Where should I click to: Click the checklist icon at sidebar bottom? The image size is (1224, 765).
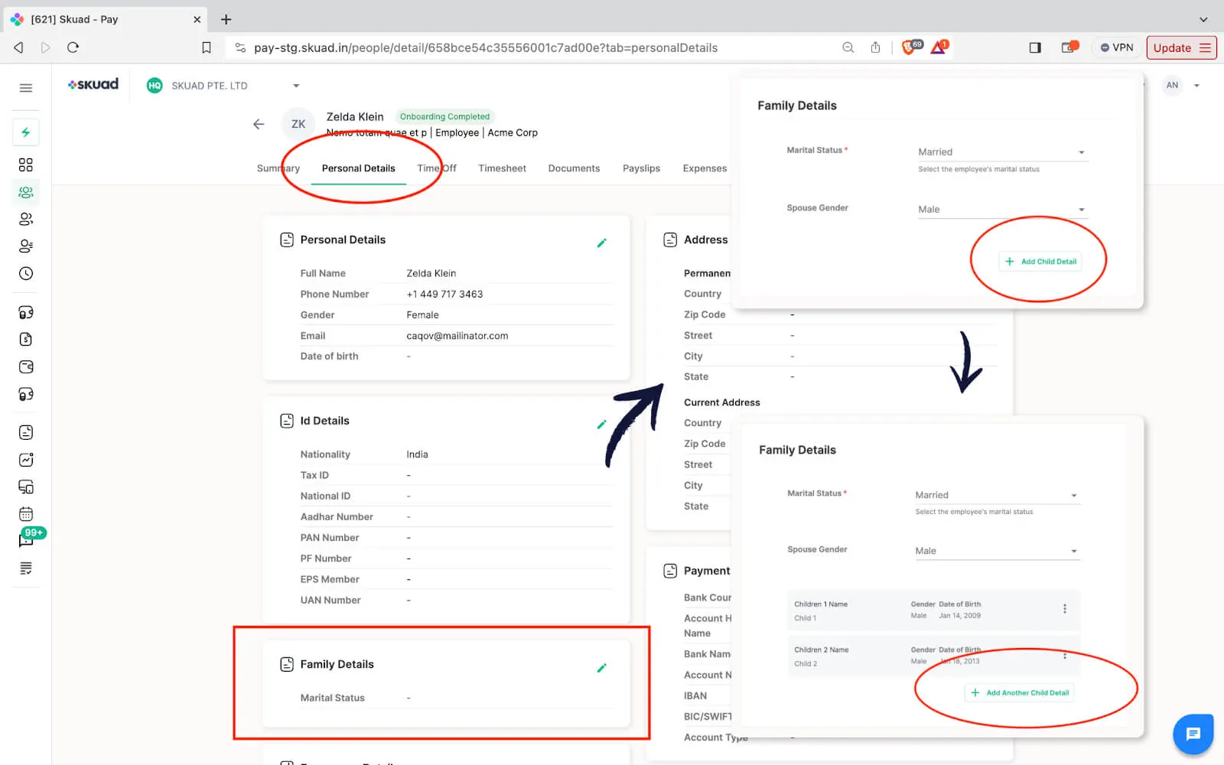pos(26,568)
